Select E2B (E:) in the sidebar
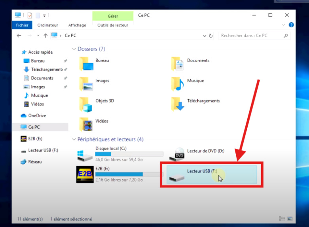The image size is (309, 227). (x=35, y=139)
